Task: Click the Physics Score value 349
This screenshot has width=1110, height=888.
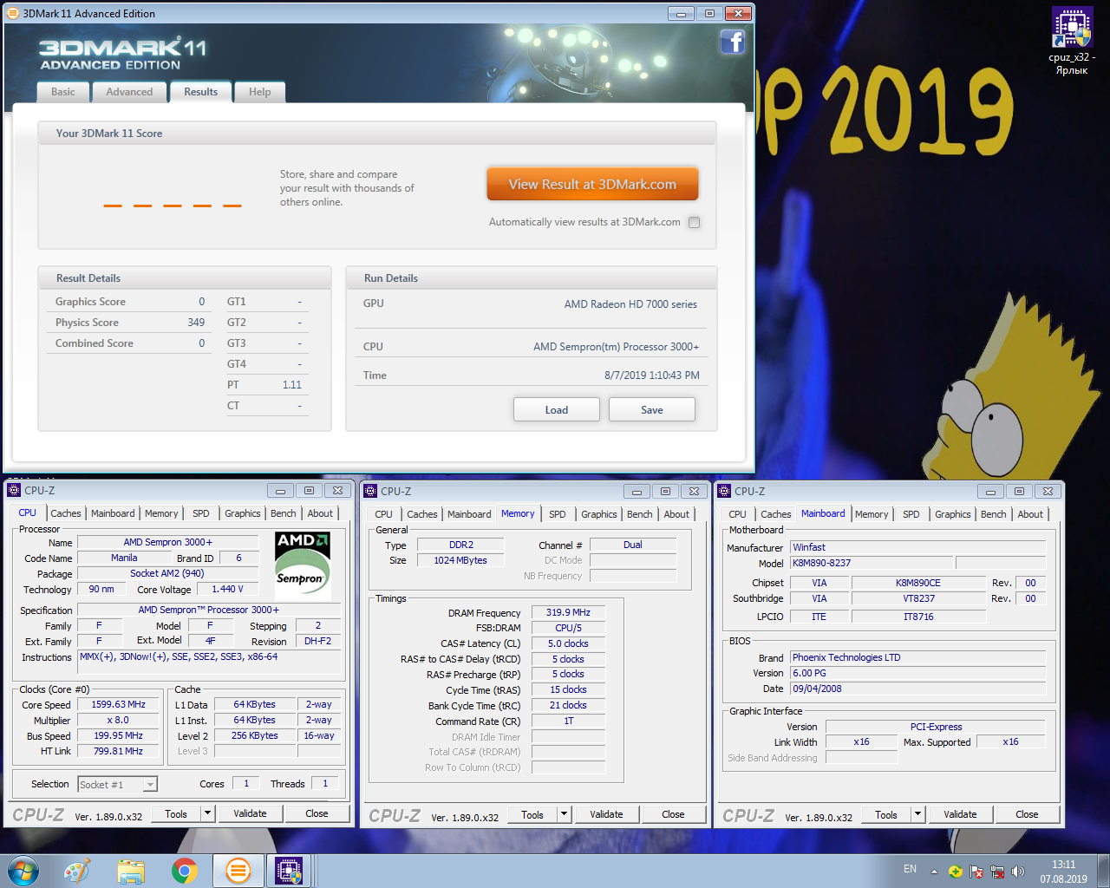Action: click(x=196, y=323)
